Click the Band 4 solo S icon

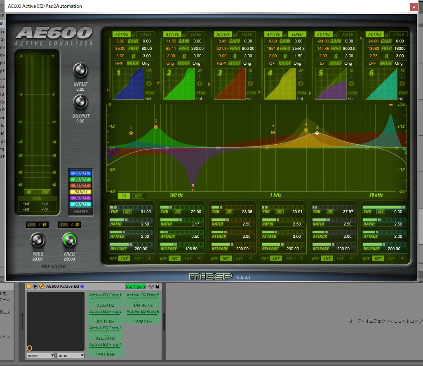tap(301, 84)
